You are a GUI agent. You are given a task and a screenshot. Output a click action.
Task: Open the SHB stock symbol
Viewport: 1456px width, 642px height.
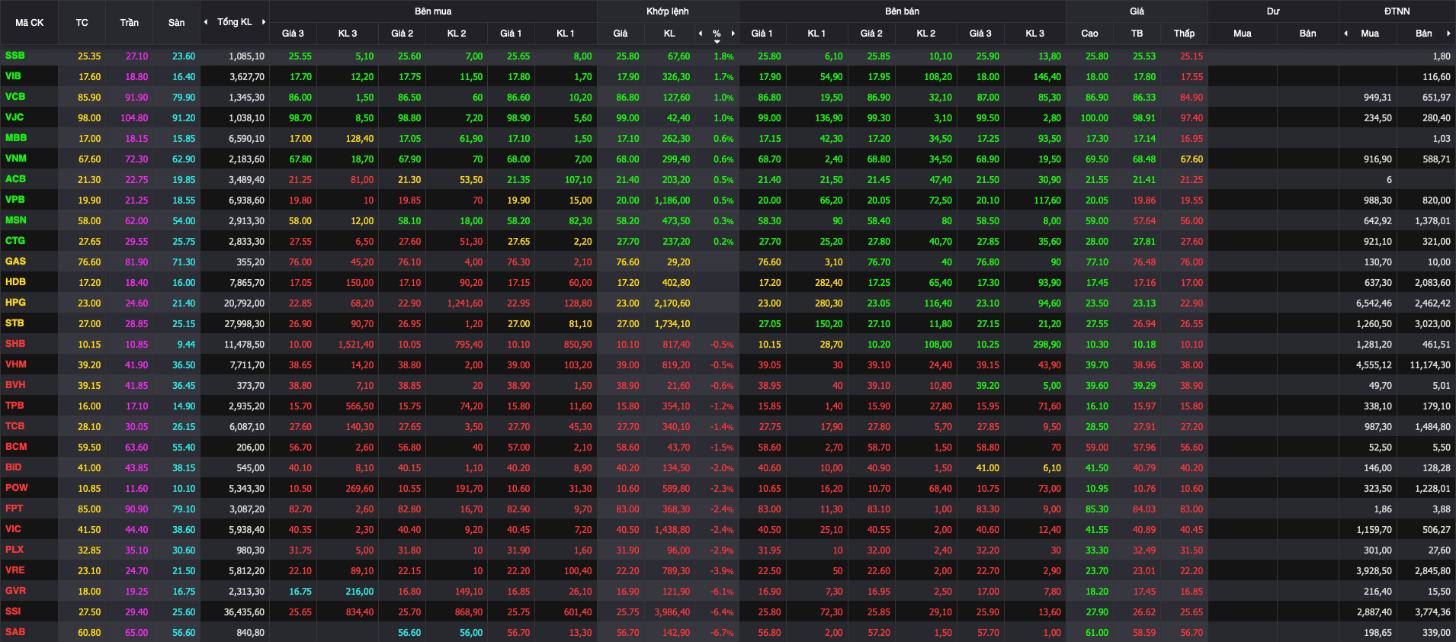(x=15, y=344)
